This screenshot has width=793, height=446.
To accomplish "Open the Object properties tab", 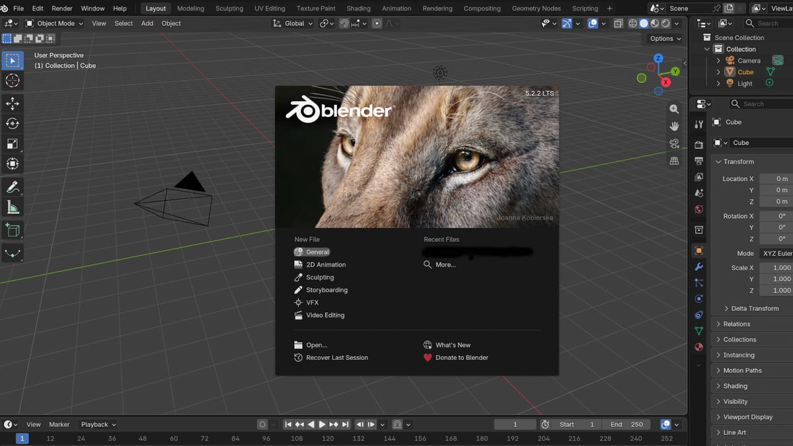I will [699, 250].
